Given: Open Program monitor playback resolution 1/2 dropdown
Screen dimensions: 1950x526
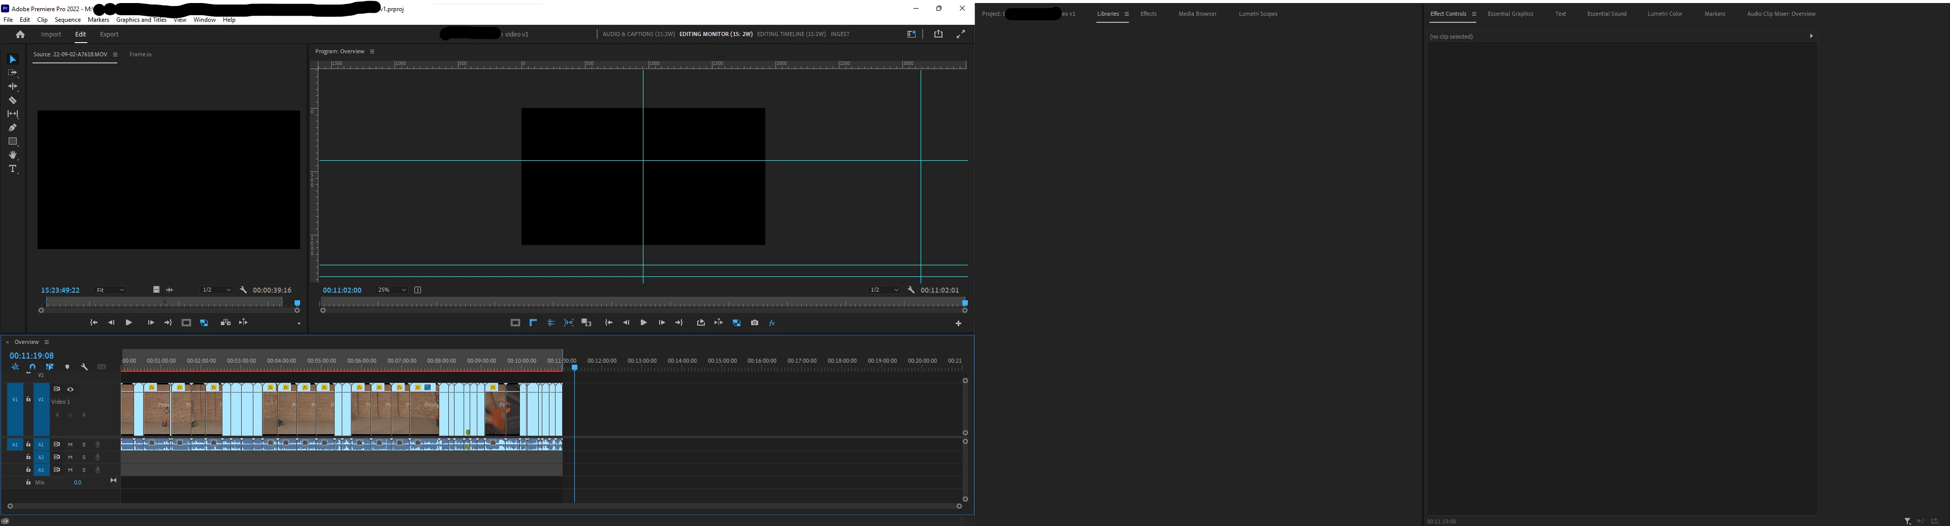Looking at the screenshot, I should click(x=884, y=290).
